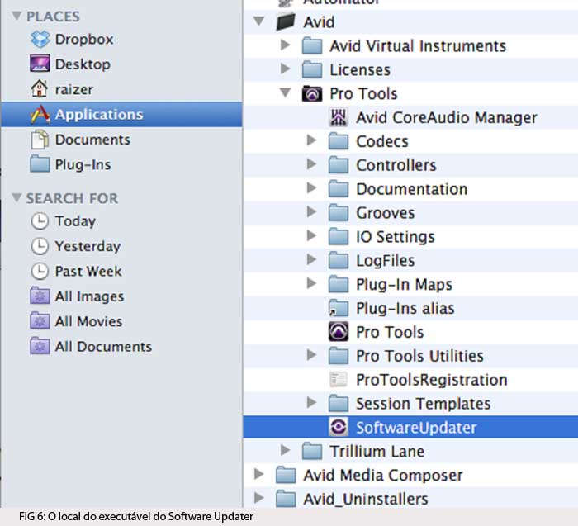Expand the IO Settings folder triangle

point(311,235)
